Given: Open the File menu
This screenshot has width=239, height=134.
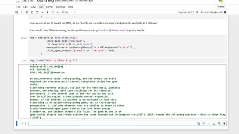Looking at the screenshot, I should click(x=18, y=7).
